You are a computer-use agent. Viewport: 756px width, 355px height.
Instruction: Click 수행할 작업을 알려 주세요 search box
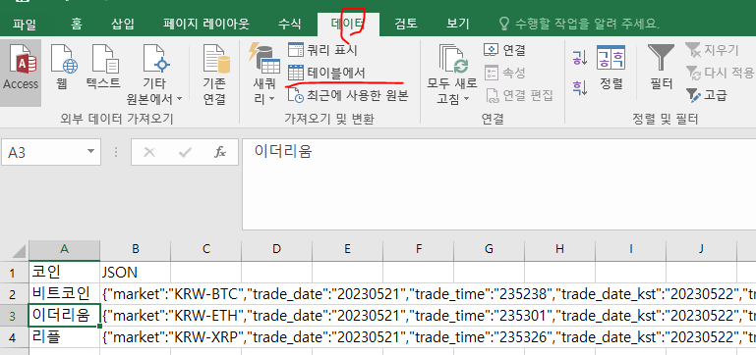coord(579,24)
